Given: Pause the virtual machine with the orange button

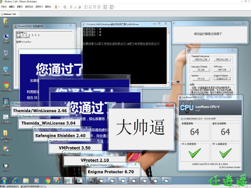Looking at the screenshot, I should coord(56,7).
